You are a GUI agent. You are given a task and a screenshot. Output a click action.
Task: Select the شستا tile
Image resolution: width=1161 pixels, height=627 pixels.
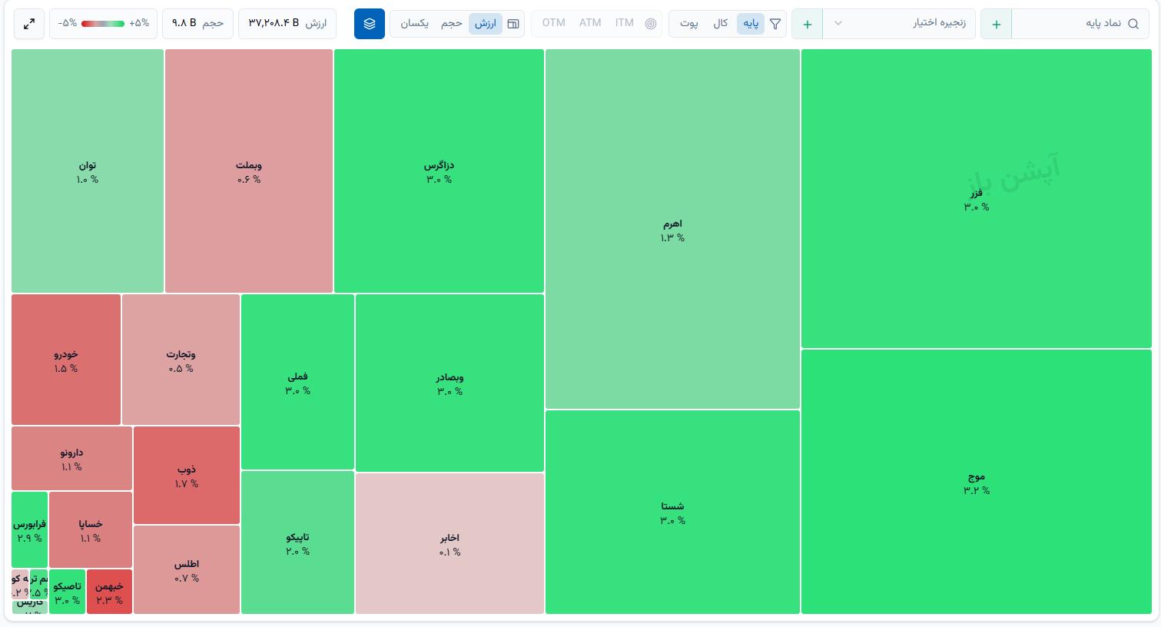[672, 513]
